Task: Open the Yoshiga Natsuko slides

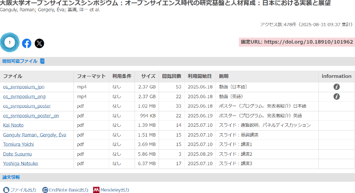Action: pyautogui.click(x=20, y=164)
